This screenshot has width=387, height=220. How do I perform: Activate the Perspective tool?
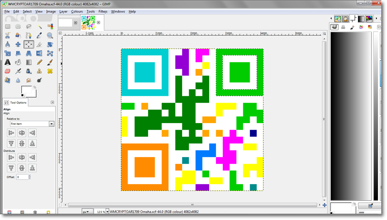tap(29, 53)
